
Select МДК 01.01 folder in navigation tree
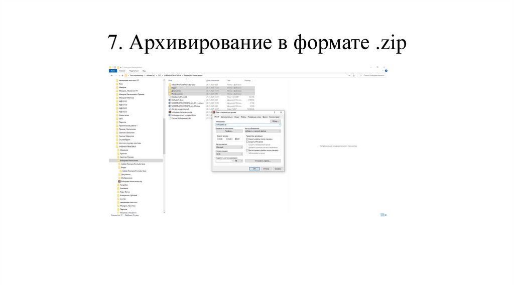click(122, 101)
